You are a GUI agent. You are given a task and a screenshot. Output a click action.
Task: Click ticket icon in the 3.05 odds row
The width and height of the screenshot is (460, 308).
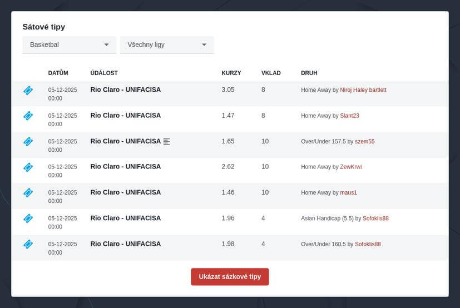point(28,90)
